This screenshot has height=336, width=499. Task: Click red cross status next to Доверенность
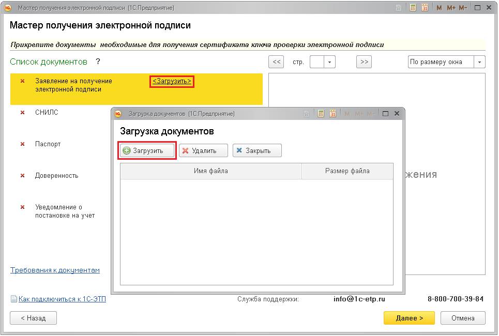(x=23, y=175)
